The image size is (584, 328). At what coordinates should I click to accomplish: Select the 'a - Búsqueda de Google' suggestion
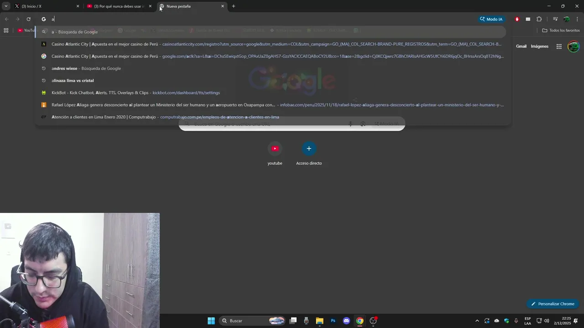coord(271,32)
